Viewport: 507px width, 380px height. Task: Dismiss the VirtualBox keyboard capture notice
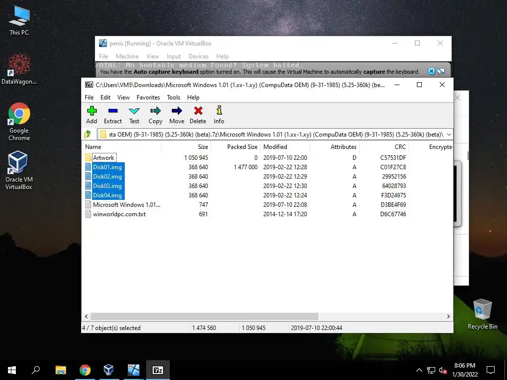coord(431,71)
